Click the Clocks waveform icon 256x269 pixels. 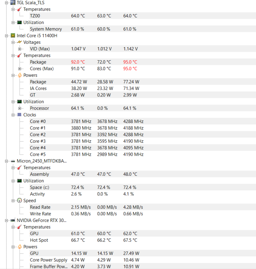click(19, 115)
